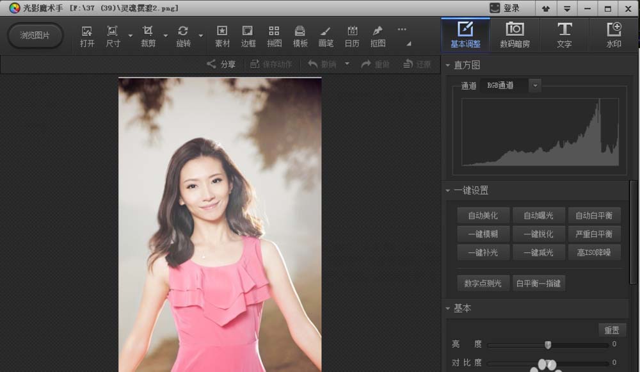
Task: Open the 旋转 rotate dropdown arrow
Action: click(201, 36)
